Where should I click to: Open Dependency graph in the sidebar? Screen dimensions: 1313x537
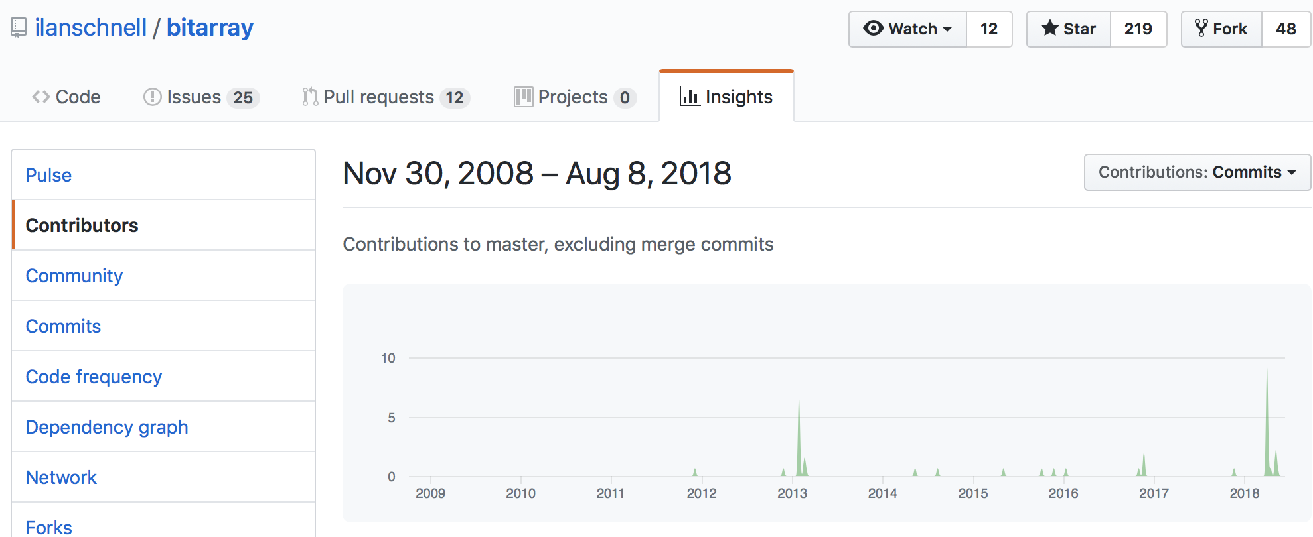pos(163,427)
